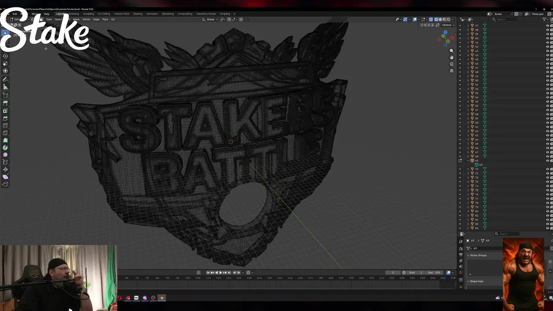Select the Extrude Region tool
The height and width of the screenshot is (311, 553).
tap(5, 103)
